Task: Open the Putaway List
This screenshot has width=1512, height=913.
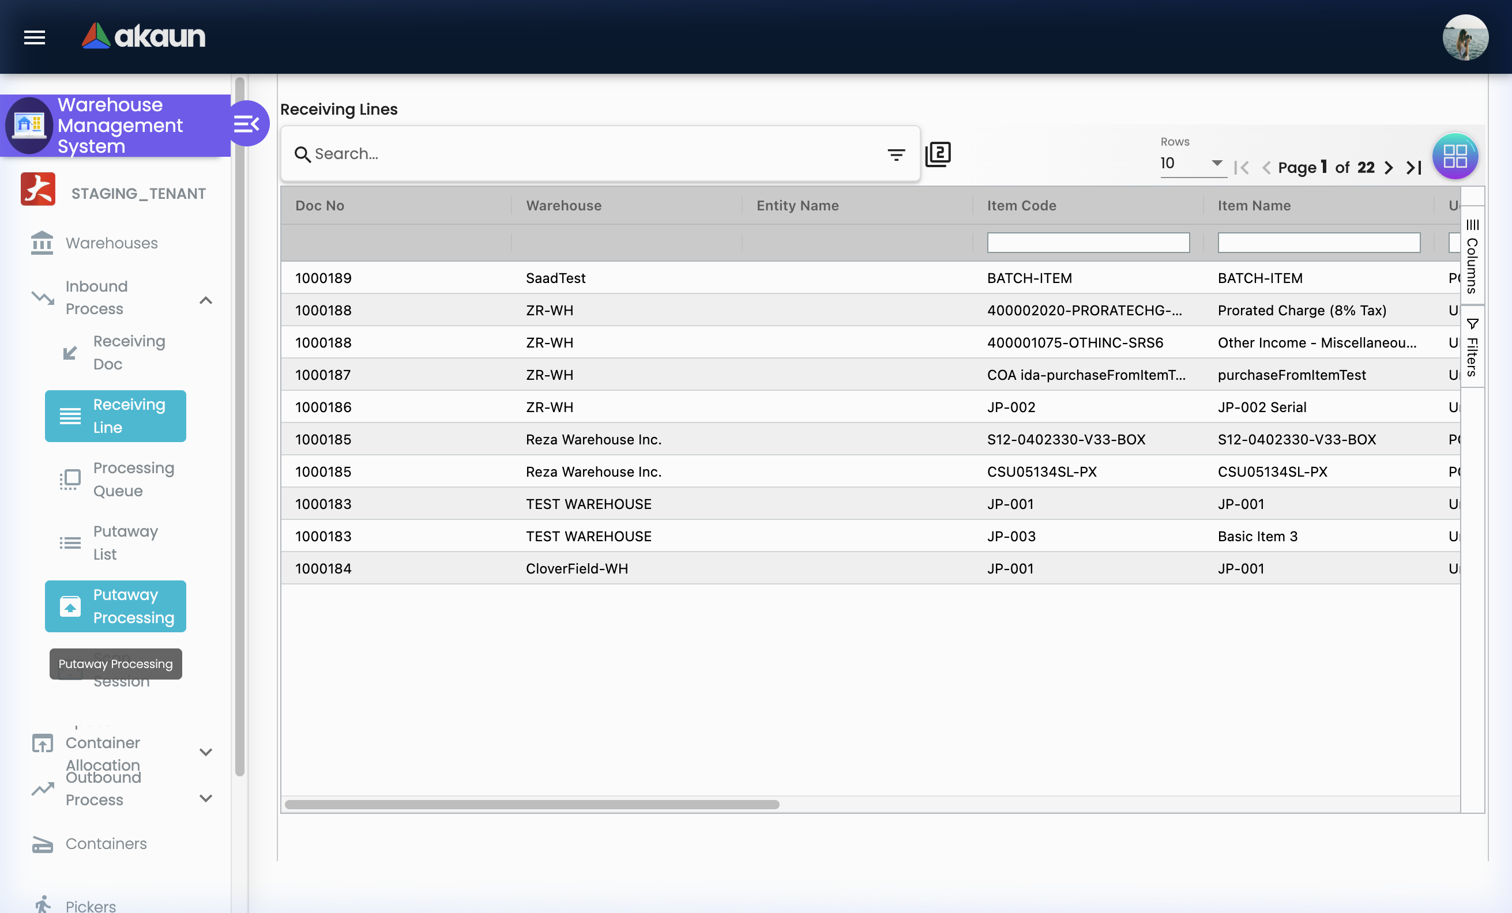Action: [126, 542]
